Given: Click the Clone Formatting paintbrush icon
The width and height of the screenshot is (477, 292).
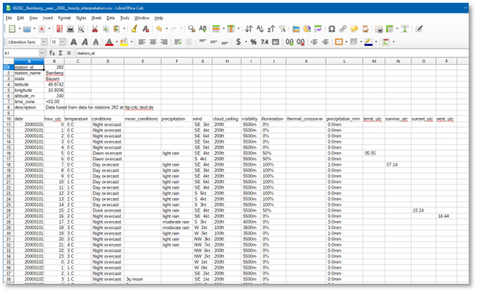Looking at the screenshot, I should click(134, 29).
